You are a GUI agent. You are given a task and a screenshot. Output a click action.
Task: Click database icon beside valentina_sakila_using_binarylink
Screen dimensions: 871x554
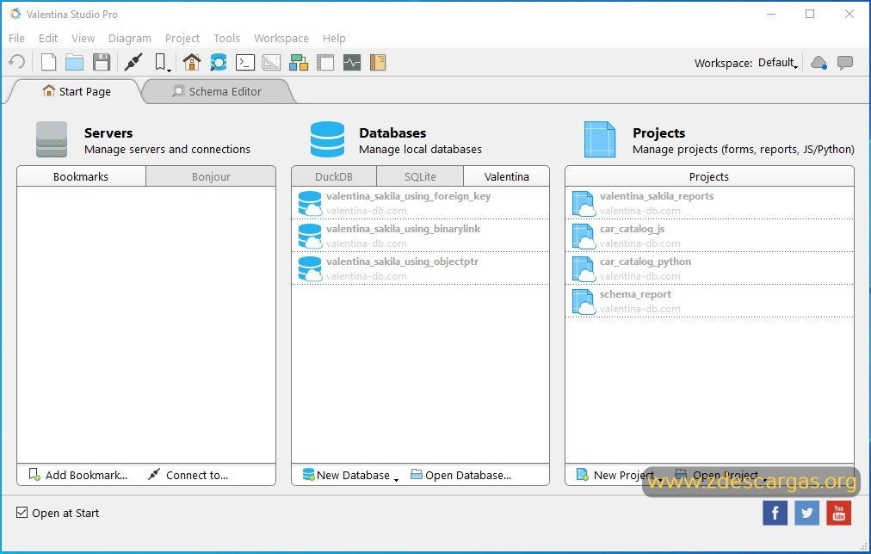pos(310,236)
